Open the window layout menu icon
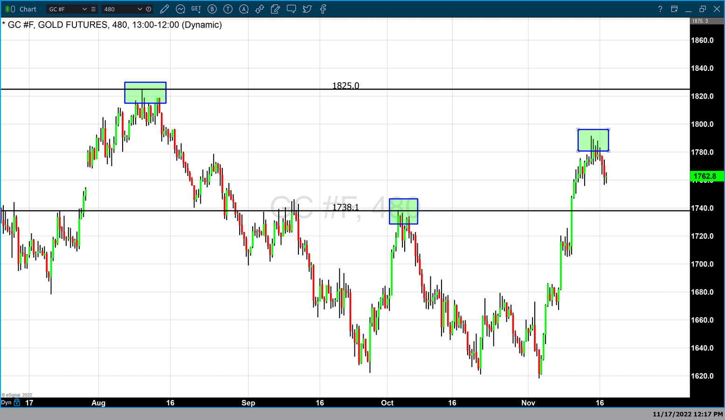 pyautogui.click(x=674, y=9)
